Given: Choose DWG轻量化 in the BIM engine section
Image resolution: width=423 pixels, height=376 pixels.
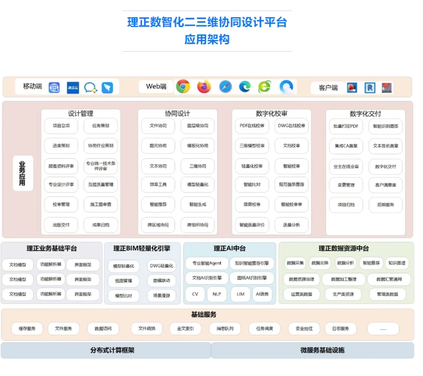Looking at the screenshot, I should tap(162, 266).
